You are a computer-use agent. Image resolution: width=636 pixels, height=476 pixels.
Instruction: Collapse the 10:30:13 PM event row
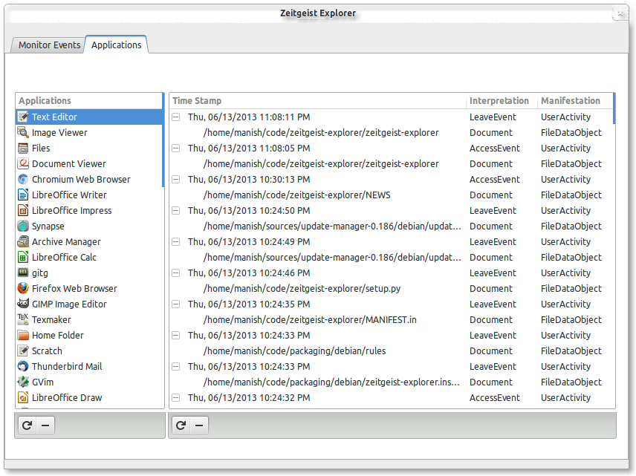[176, 179]
